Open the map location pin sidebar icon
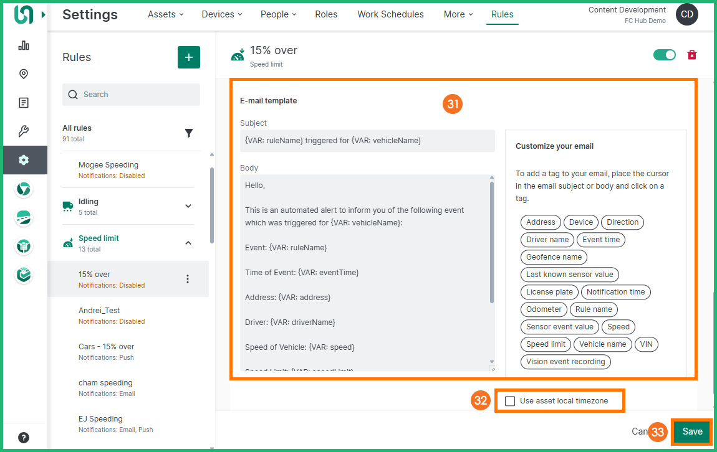 tap(24, 74)
